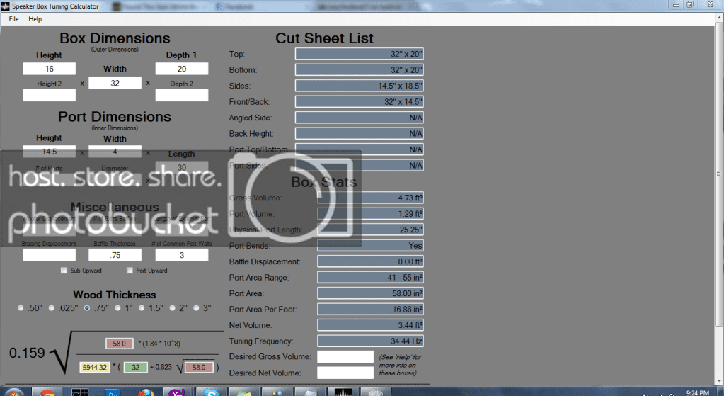Click the Port Area Range value 41 - 55 in²

tap(370, 278)
